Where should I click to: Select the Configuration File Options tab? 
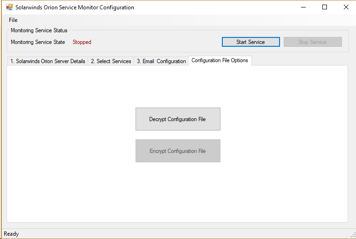(x=220, y=60)
